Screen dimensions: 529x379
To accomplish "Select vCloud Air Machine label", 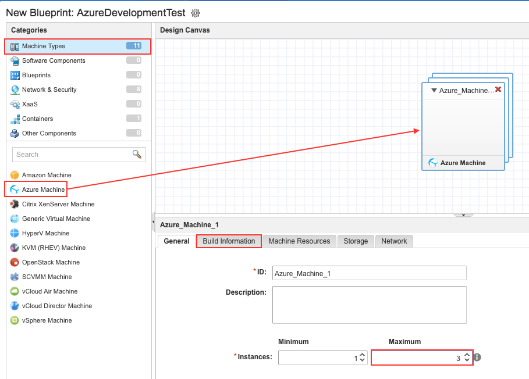I will click(50, 291).
